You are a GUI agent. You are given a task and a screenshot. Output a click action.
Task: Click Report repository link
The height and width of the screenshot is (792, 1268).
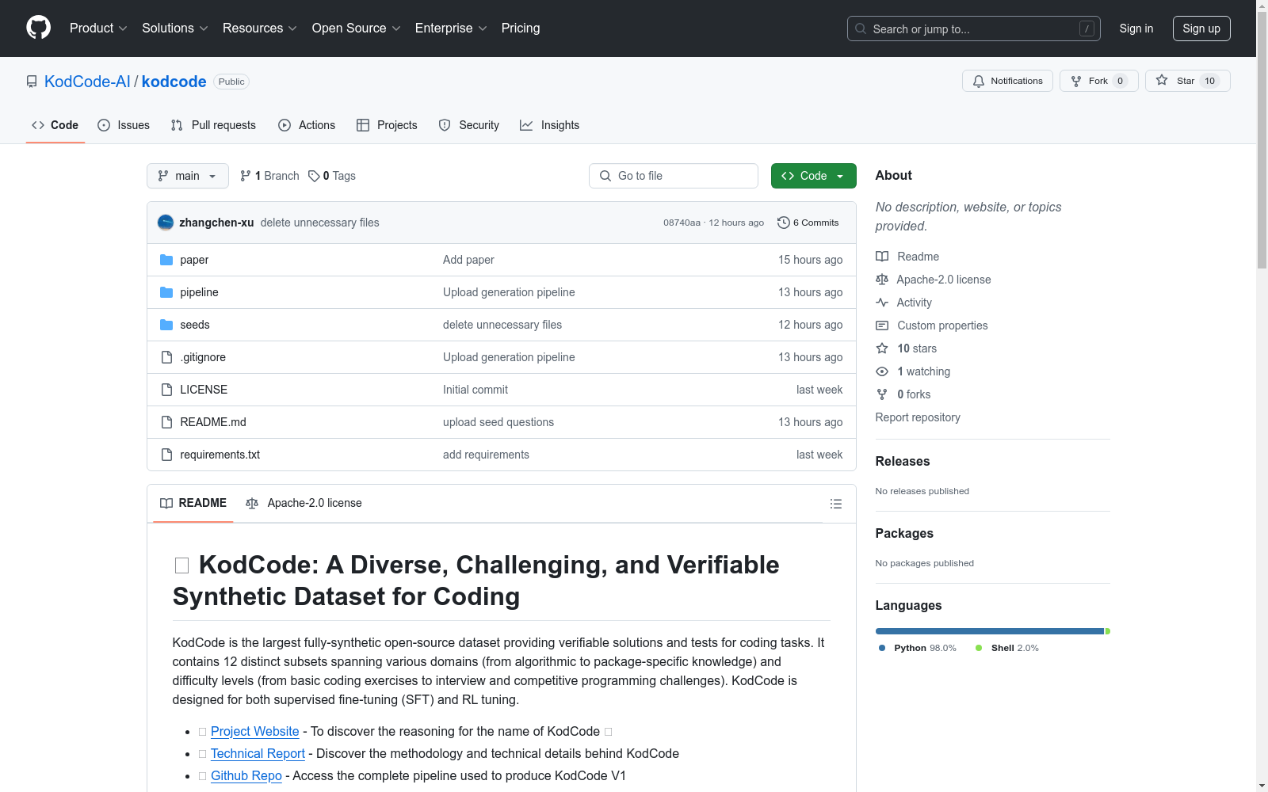(918, 417)
